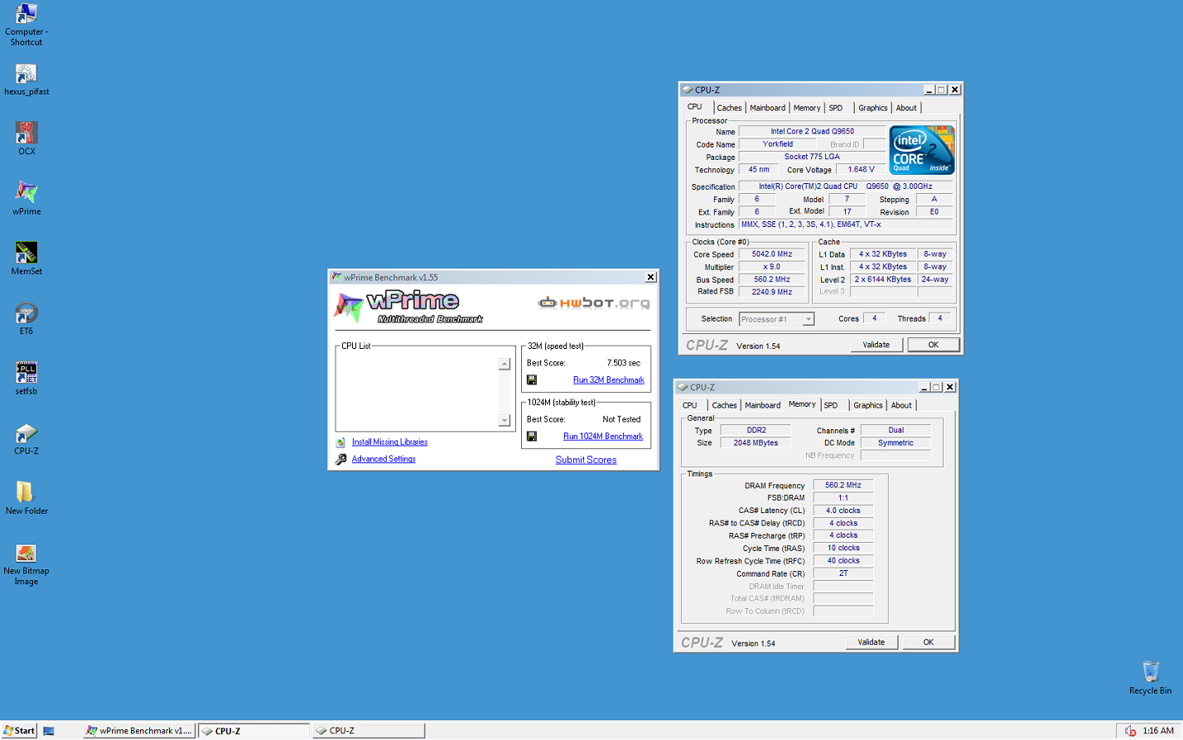
Task: Switch to CPU tab in lower CPU-Z window
Action: (x=690, y=405)
